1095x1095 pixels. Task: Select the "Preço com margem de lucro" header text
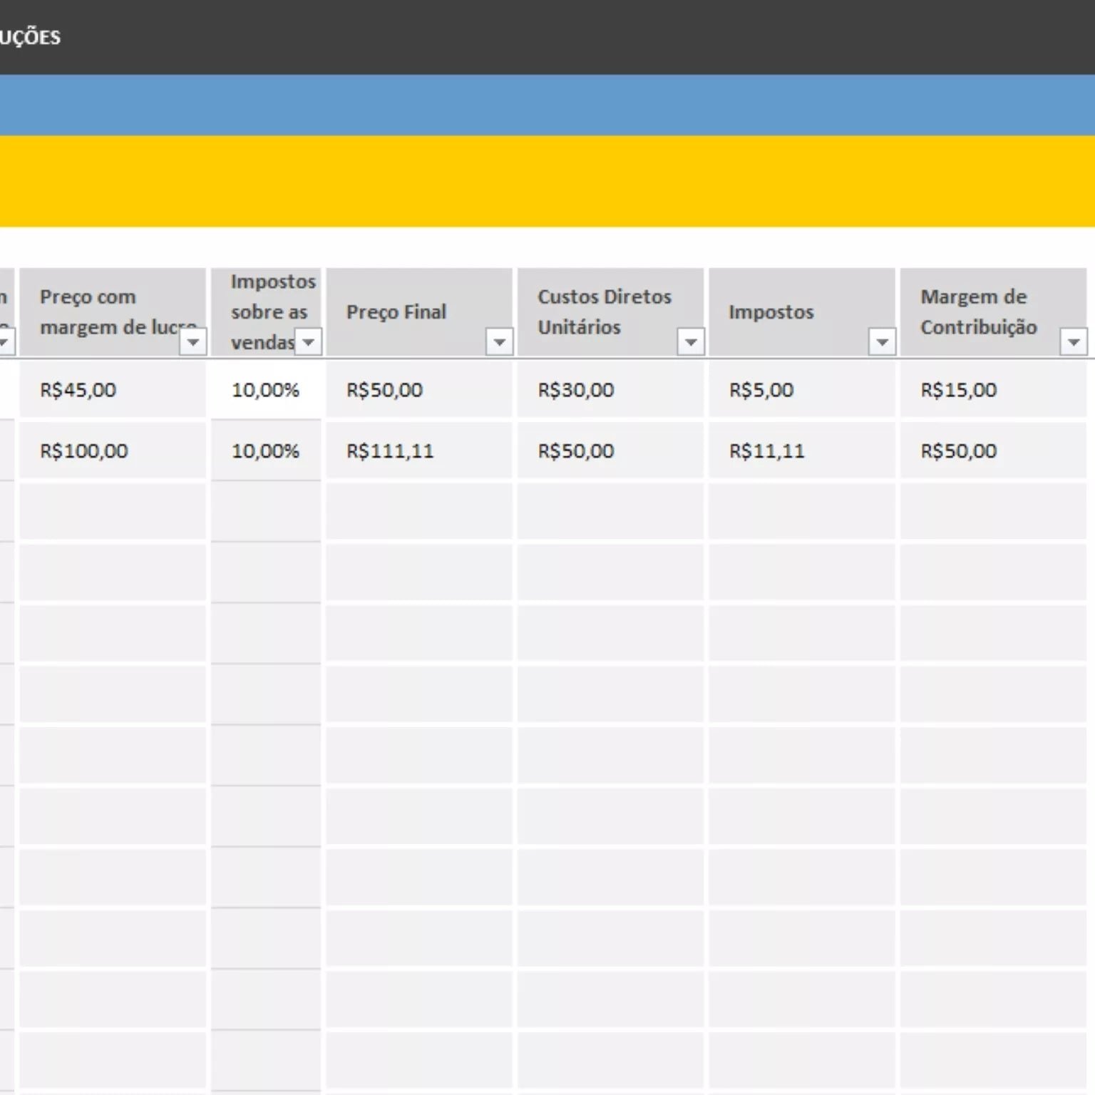pos(118,312)
